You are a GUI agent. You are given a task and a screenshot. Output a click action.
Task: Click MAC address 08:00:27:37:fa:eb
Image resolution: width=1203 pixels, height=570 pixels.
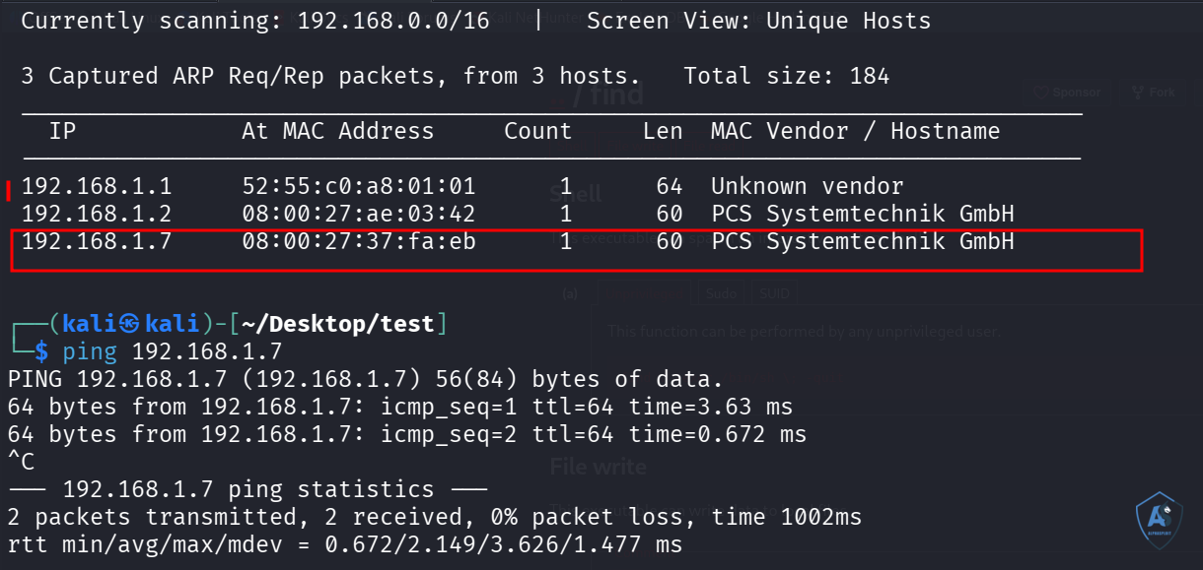[359, 241]
